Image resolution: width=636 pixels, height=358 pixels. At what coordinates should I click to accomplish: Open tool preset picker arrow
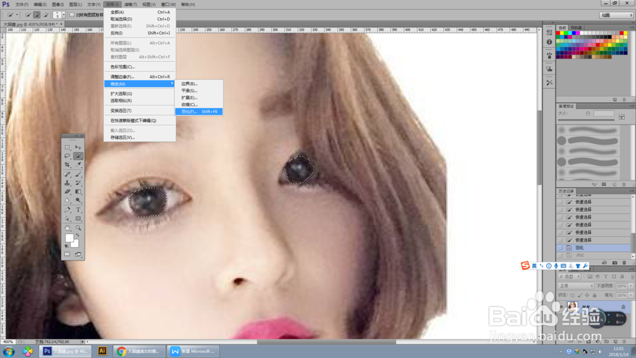click(17, 15)
